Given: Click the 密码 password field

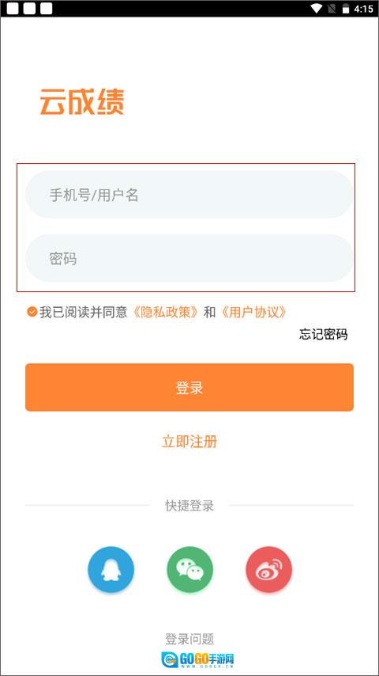Looking at the screenshot, I should pyautogui.click(x=189, y=258).
